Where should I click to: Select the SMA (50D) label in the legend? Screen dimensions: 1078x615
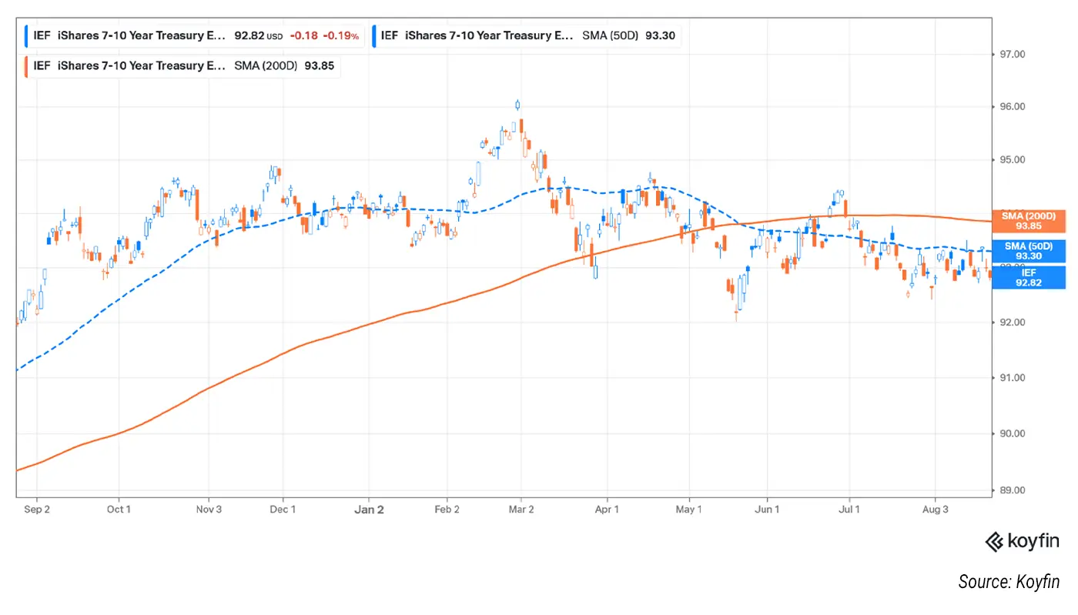click(x=612, y=35)
